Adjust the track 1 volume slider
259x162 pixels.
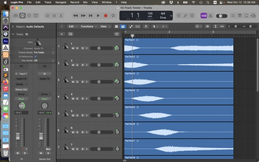102,48
